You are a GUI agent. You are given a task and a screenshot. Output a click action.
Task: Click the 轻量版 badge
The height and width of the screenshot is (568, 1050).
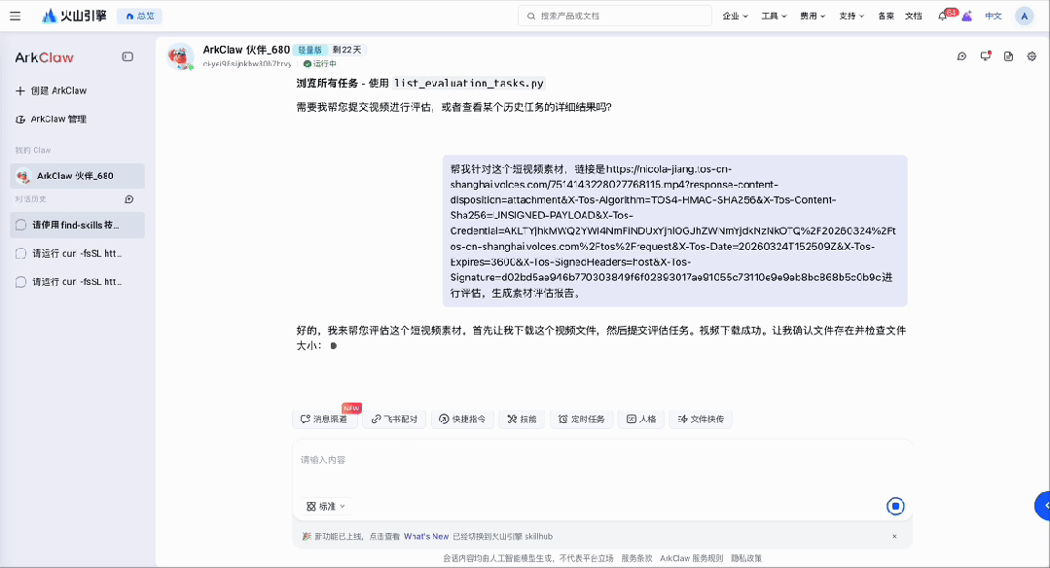(310, 50)
